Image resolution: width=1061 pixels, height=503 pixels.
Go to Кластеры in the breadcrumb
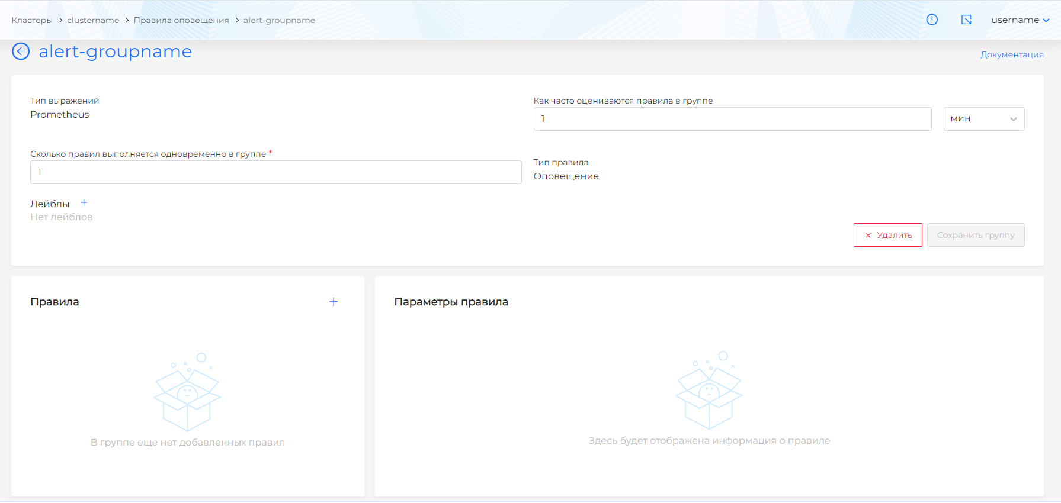[32, 20]
